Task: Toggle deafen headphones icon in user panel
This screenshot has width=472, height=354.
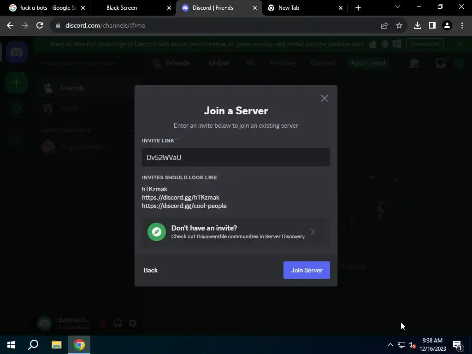Action: click(x=118, y=323)
